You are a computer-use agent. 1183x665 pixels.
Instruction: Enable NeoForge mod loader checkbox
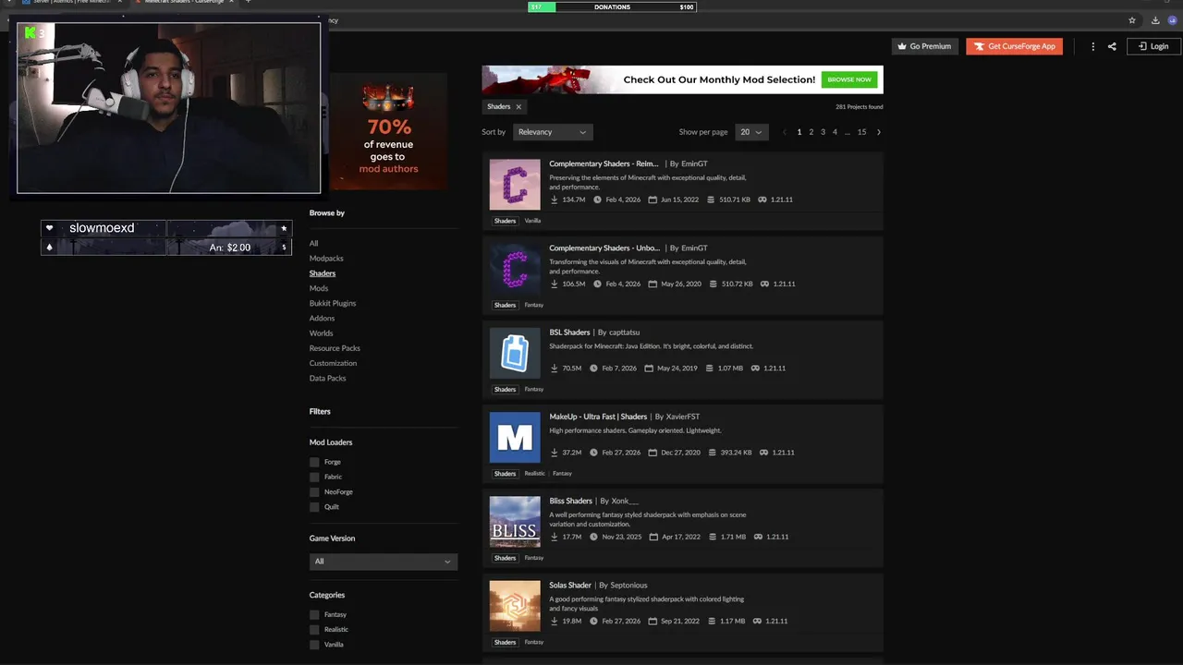[x=314, y=492]
